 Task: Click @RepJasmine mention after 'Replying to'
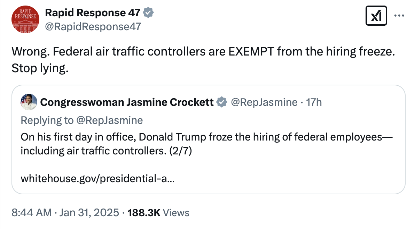pyautogui.click(x=109, y=120)
